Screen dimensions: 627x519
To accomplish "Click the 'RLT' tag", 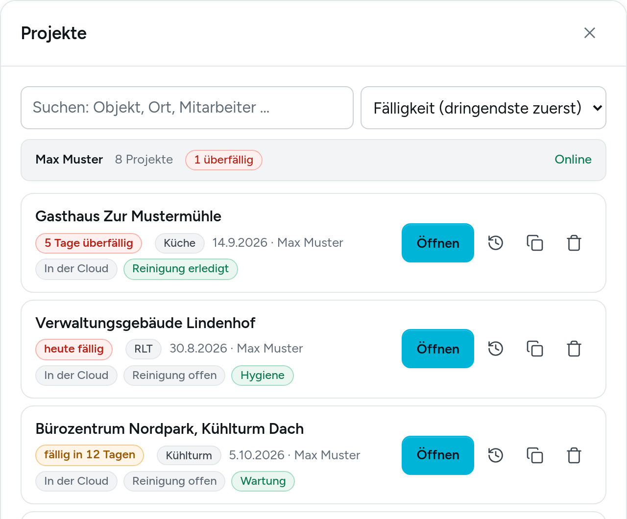I will click(x=144, y=349).
